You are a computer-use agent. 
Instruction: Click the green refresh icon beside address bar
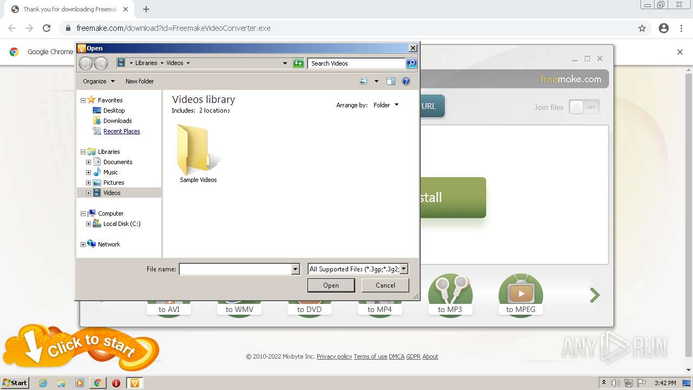point(298,63)
